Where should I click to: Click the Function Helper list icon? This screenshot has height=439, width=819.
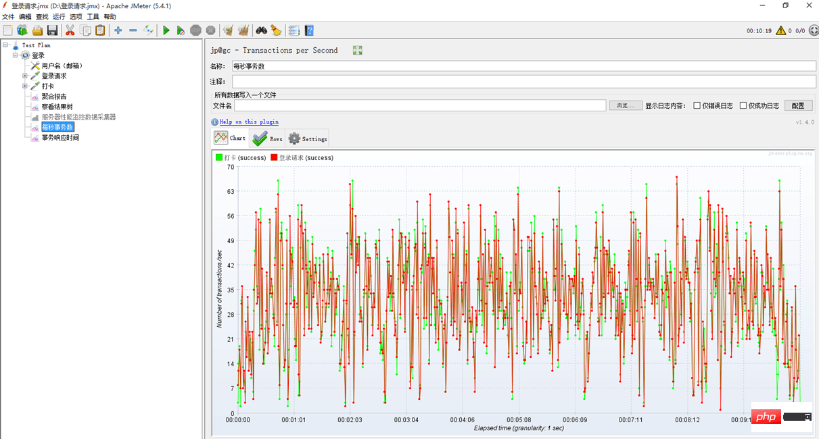coord(294,30)
